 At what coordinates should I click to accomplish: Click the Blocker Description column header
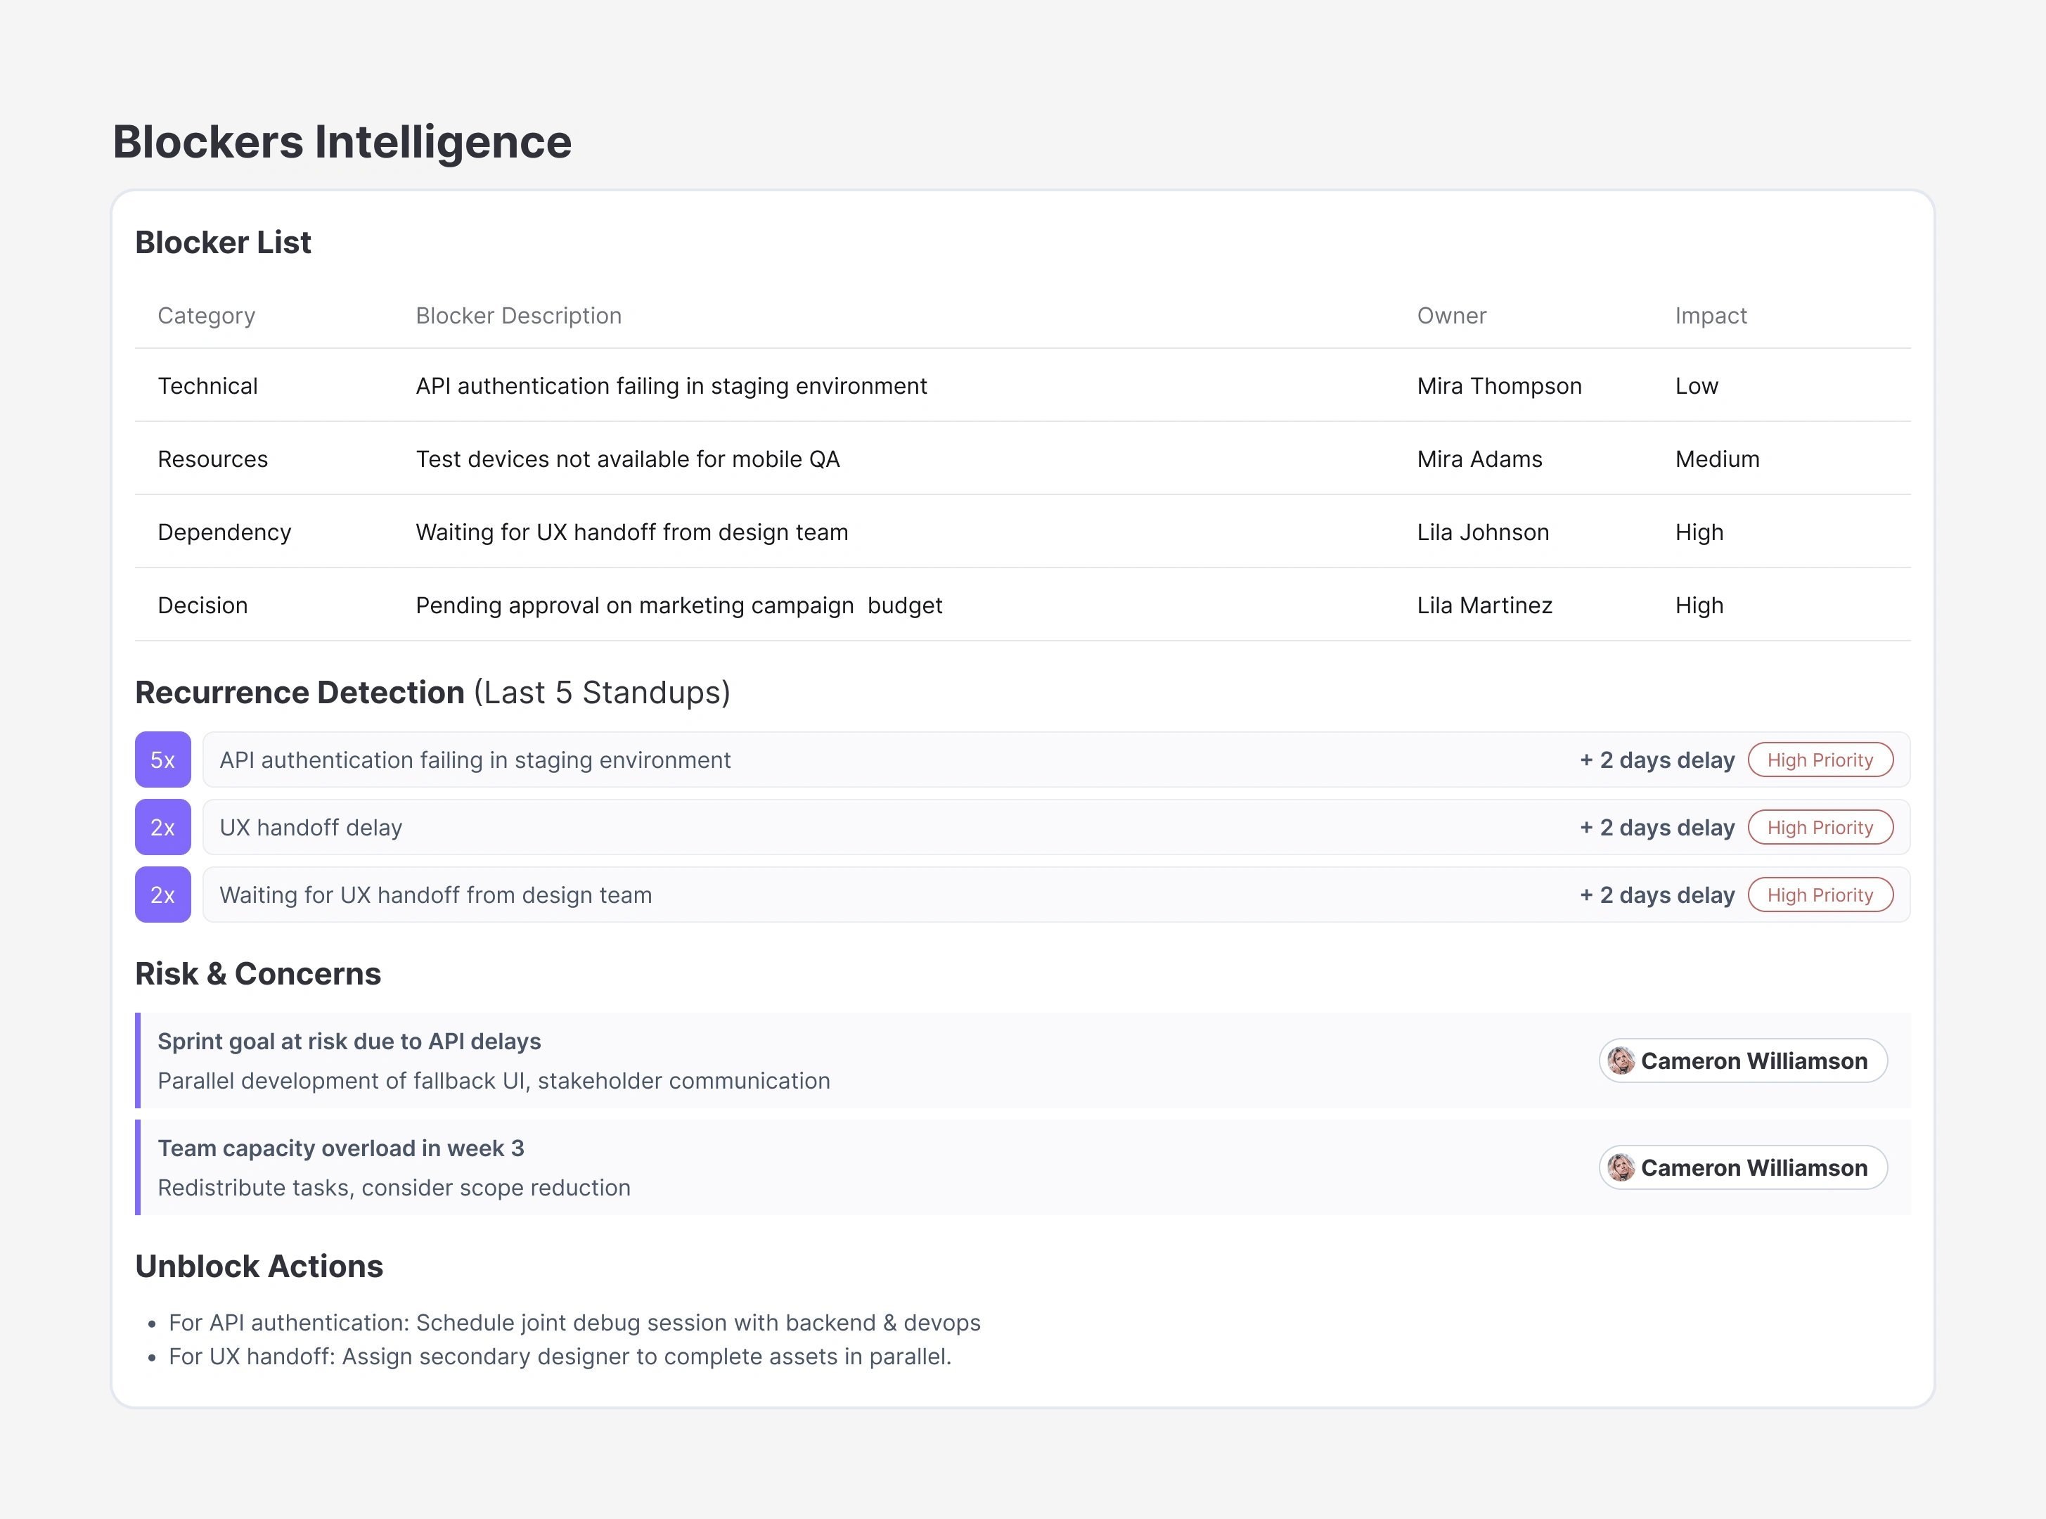pos(518,315)
